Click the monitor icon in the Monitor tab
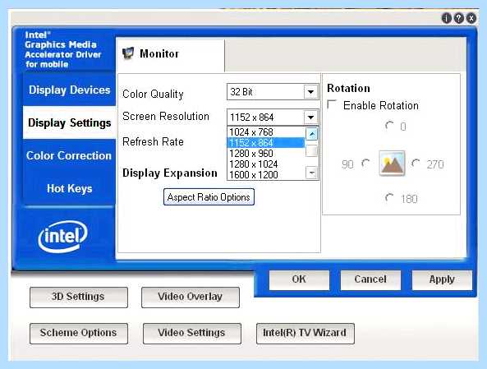This screenshot has width=487, height=369. (x=128, y=53)
